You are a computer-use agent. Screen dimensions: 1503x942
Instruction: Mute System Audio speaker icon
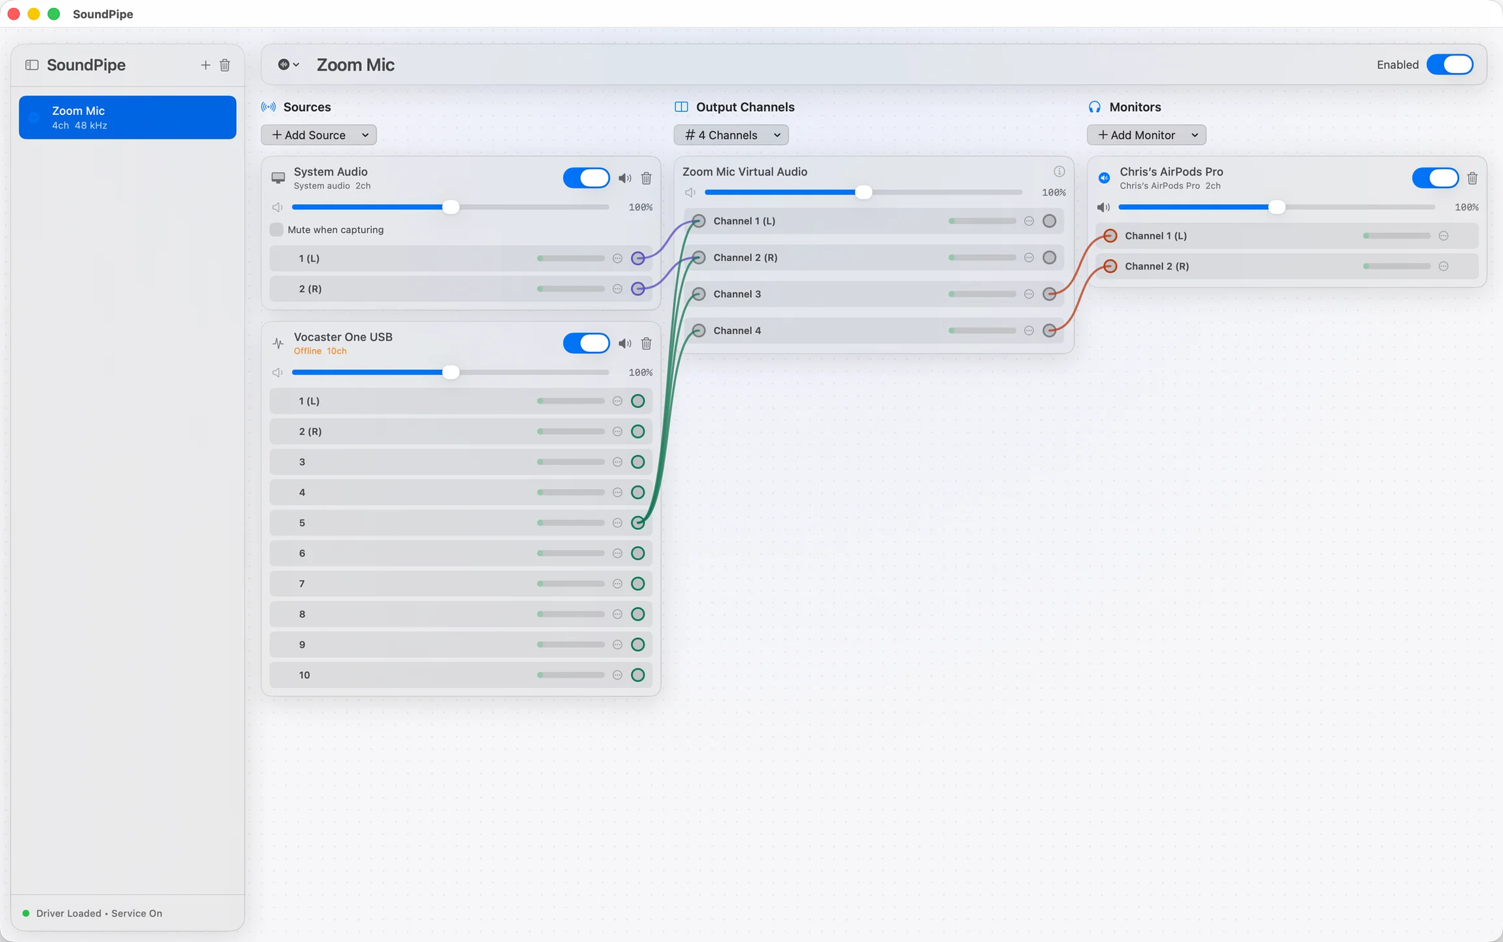pyautogui.click(x=625, y=178)
